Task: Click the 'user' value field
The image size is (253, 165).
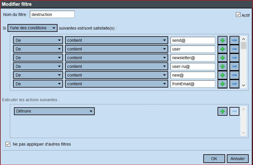Action: tap(193, 49)
